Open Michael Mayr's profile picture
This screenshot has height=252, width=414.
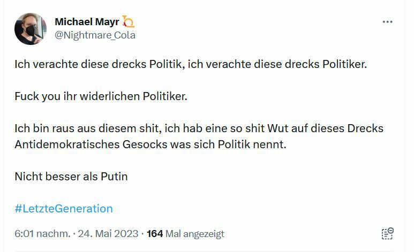click(31, 28)
